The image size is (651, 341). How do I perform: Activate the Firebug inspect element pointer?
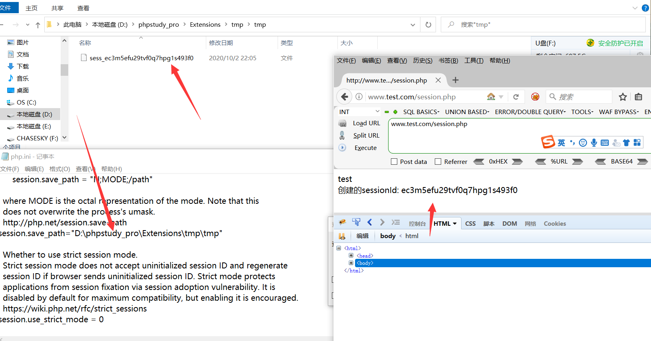[356, 222]
